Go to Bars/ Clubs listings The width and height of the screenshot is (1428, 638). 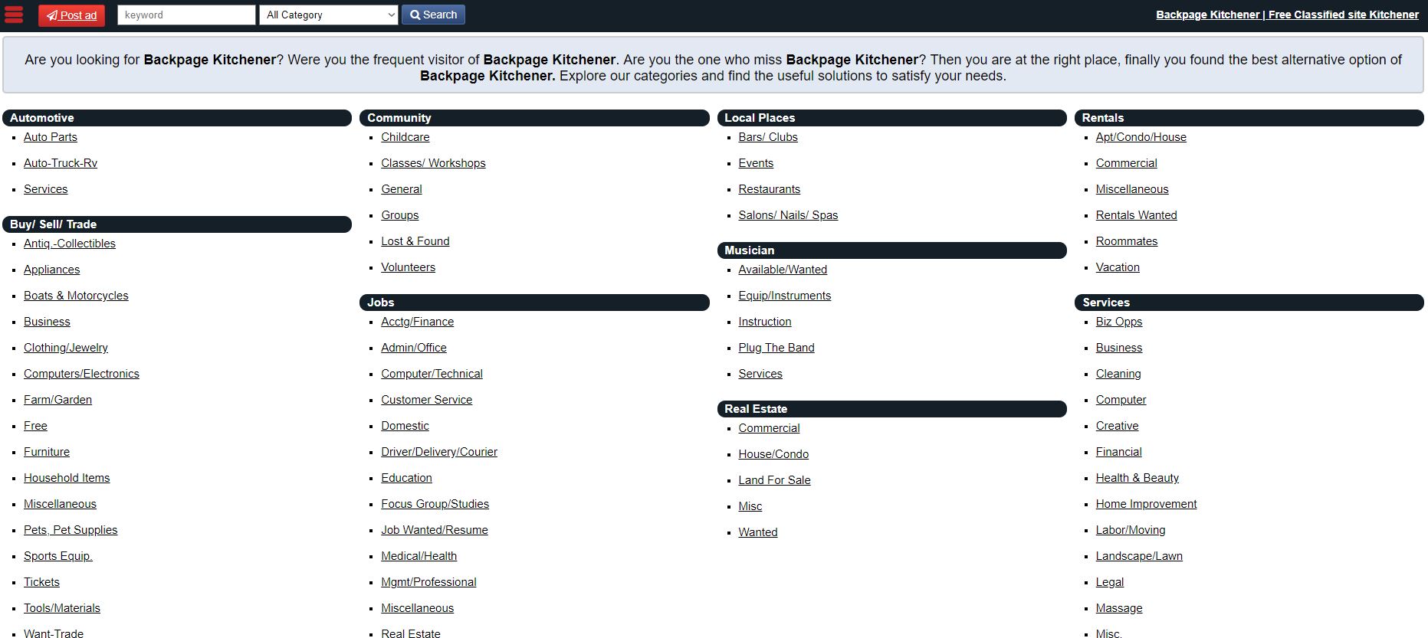click(767, 137)
